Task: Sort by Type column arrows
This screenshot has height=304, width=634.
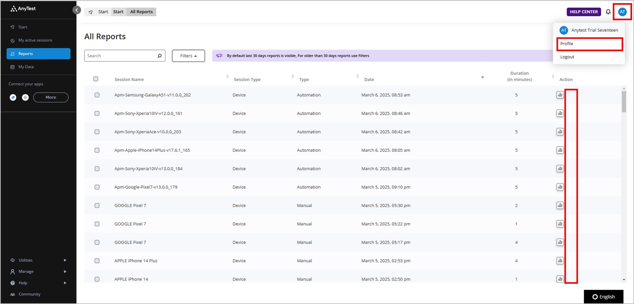Action: point(358,76)
